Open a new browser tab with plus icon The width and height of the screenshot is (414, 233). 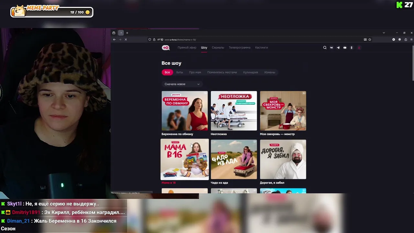(x=127, y=33)
